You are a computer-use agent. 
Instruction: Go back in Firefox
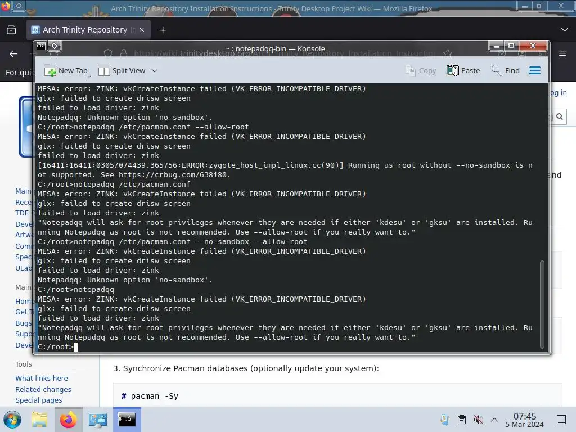[13, 54]
